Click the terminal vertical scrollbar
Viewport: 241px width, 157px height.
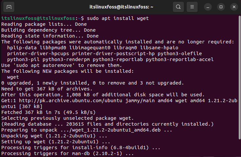point(240,77)
